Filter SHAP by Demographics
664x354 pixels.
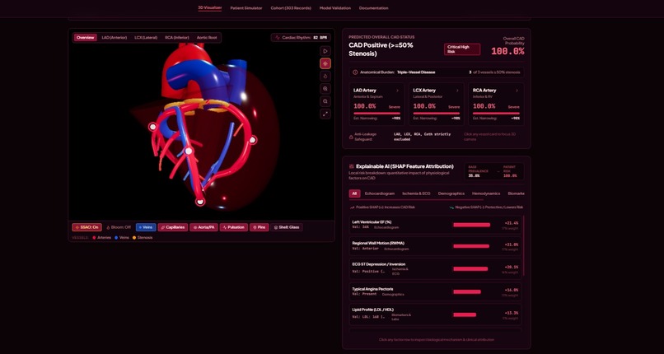click(x=451, y=193)
